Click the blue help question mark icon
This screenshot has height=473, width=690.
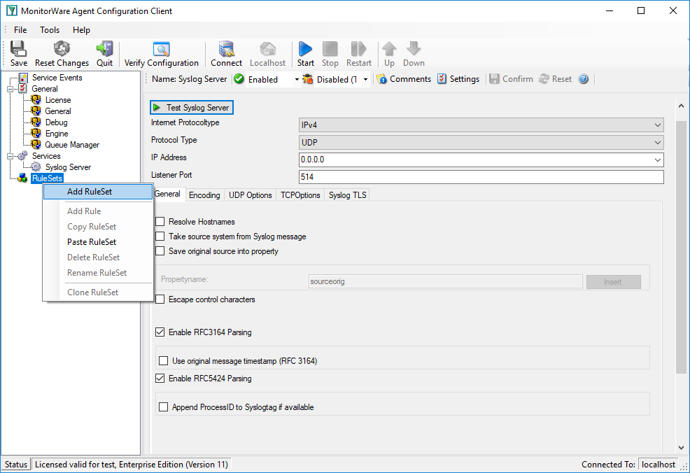(584, 79)
